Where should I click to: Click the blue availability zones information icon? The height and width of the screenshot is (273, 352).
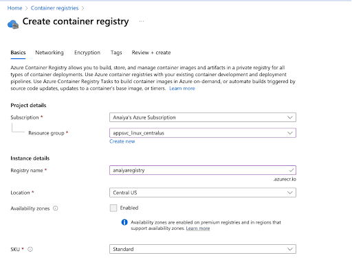(x=124, y=222)
